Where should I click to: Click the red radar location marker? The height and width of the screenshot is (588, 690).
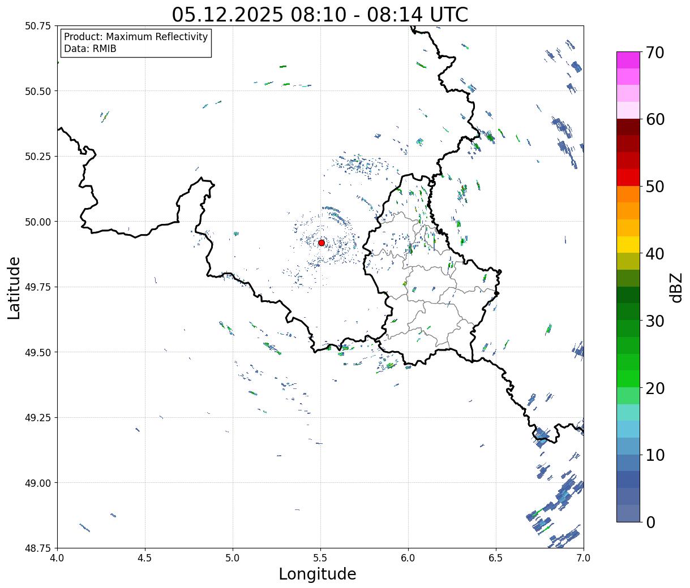[x=322, y=243]
